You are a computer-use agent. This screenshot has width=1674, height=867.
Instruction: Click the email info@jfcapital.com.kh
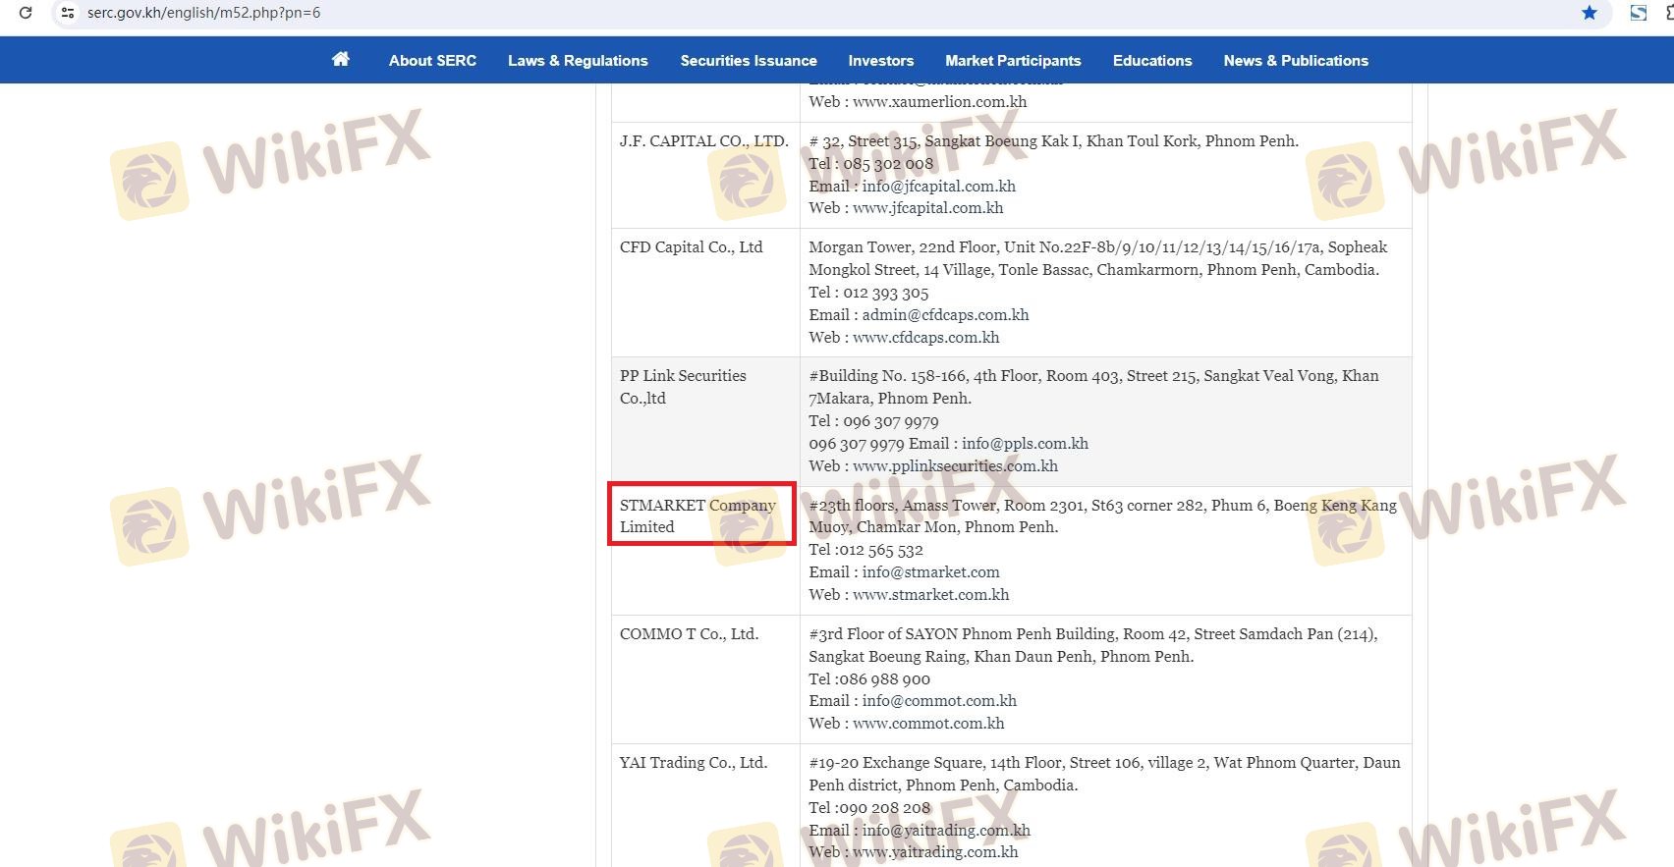pyautogui.click(x=939, y=187)
